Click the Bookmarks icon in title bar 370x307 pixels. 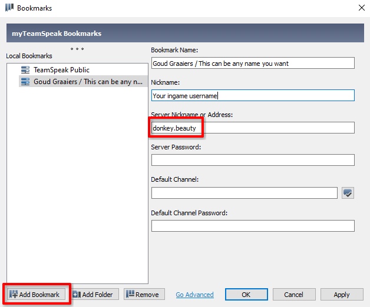pyautogui.click(x=9, y=8)
